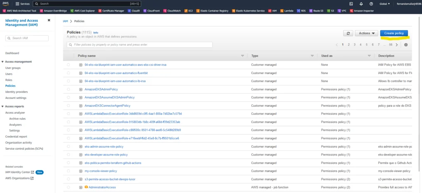This screenshot has width=422, height=193.
Task: Open Certificate Manager bookmark
Action: [111, 11]
